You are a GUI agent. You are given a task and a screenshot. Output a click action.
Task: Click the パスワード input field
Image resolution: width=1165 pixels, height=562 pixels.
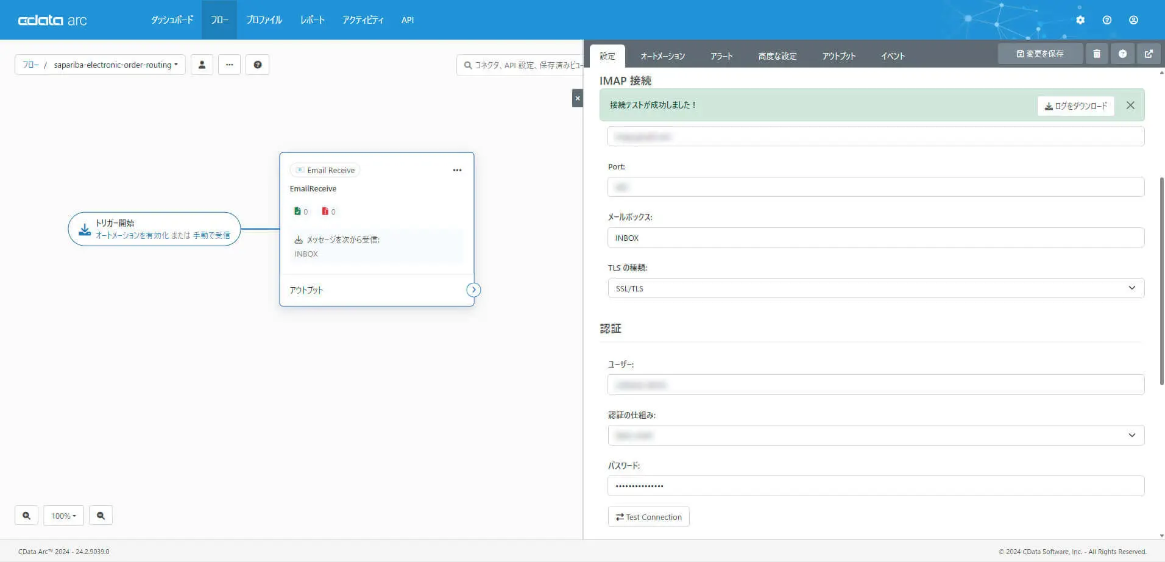click(876, 486)
